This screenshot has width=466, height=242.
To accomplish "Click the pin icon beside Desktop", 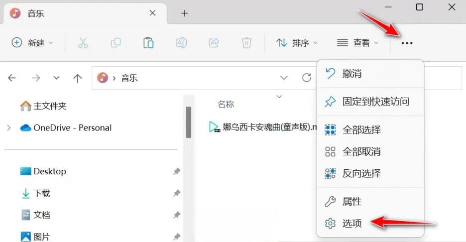I will [177, 171].
